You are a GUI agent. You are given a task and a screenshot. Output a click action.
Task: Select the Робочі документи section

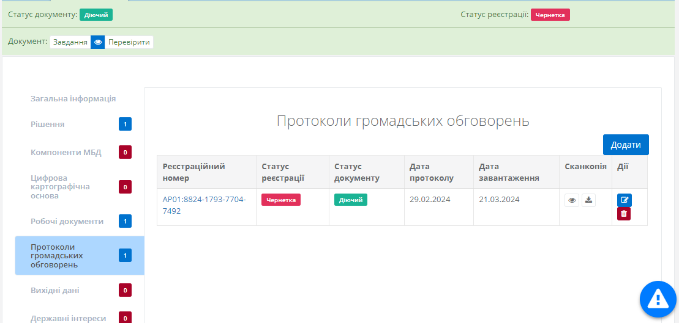click(67, 222)
